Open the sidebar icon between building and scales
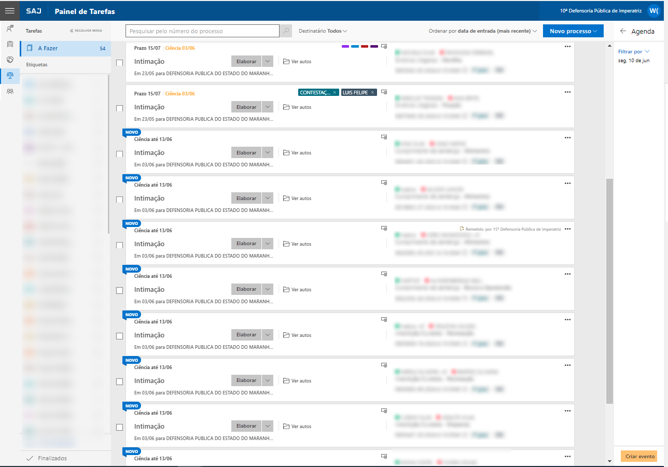The image size is (668, 467). coord(10,60)
